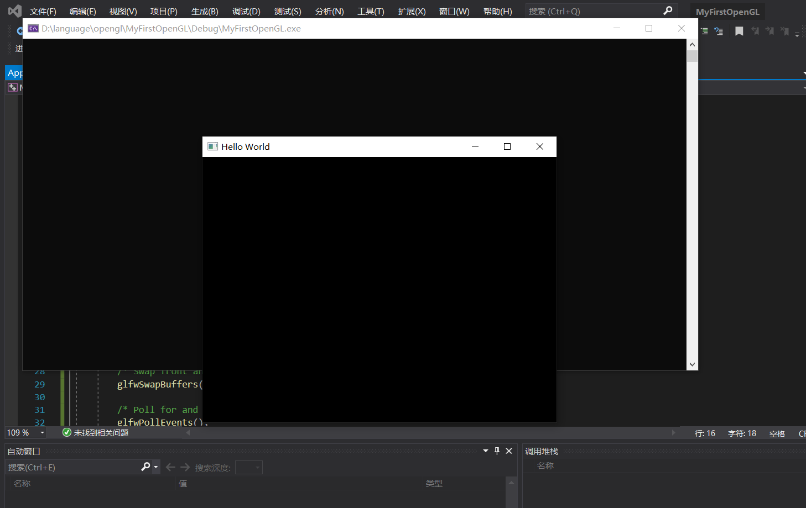
Task: Open the 109% editor zoom dropdown
Action: click(x=43, y=432)
